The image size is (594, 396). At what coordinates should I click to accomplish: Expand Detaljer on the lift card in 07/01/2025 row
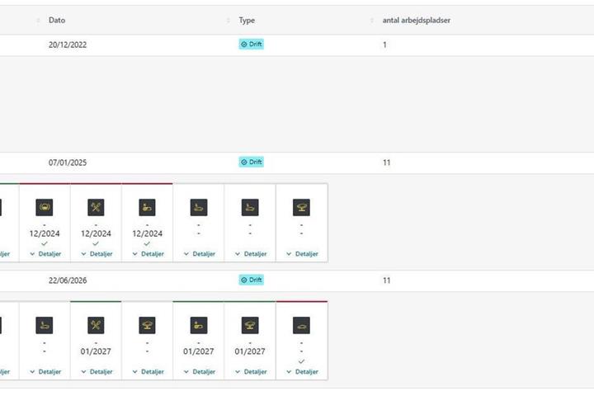(x=302, y=254)
